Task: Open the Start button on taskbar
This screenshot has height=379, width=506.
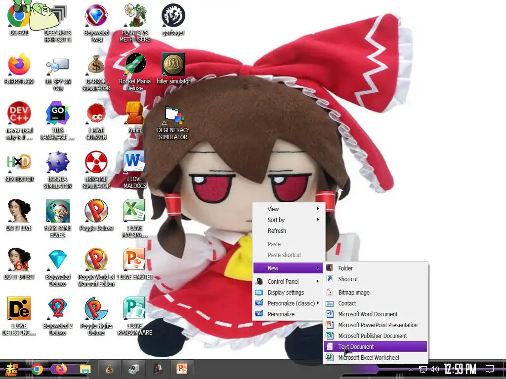Action: (12, 369)
